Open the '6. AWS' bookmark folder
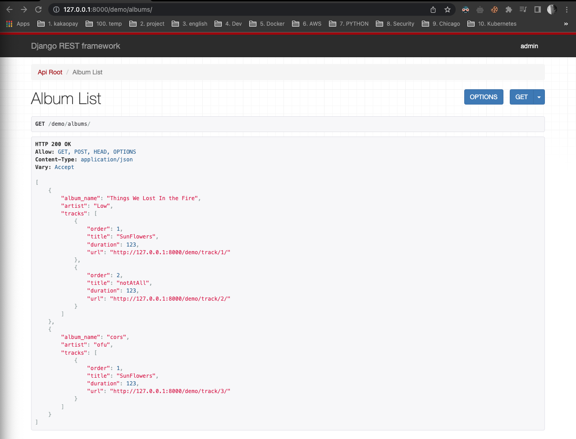Viewport: 576px width, 439px height. (x=307, y=24)
